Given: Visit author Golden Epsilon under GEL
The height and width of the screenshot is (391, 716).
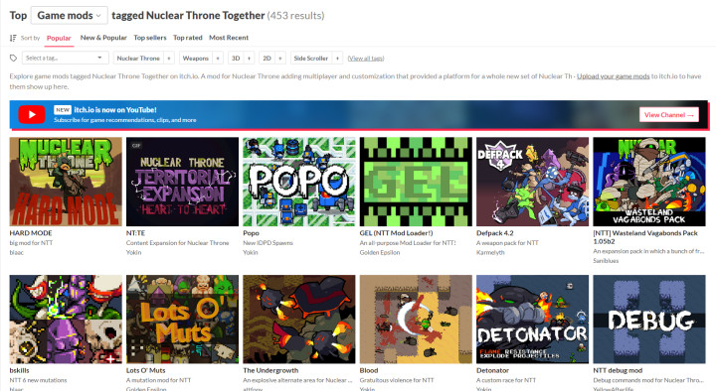Looking at the screenshot, I should [380, 252].
